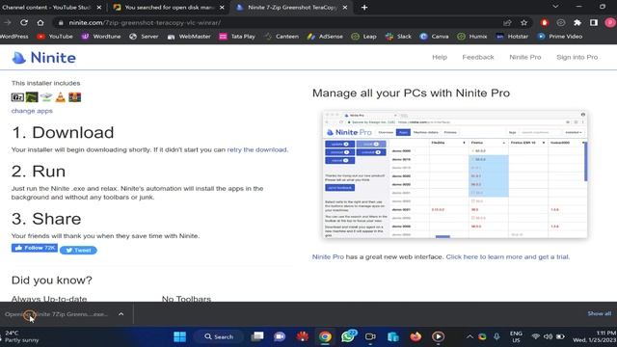This screenshot has width=617, height=347.
Task: Select the Ninite 7-Zip Greenshot tab
Action: tap(291, 7)
